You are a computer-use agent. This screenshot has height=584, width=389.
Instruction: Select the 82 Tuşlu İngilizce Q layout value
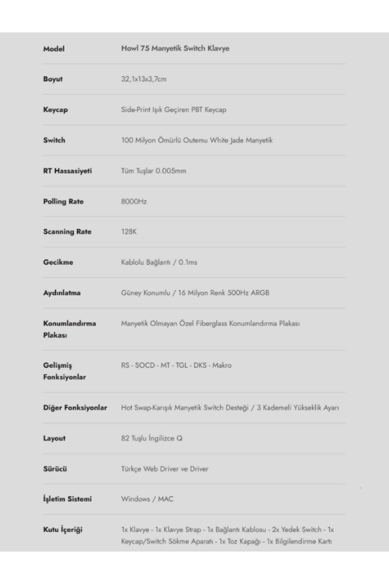tap(151, 438)
